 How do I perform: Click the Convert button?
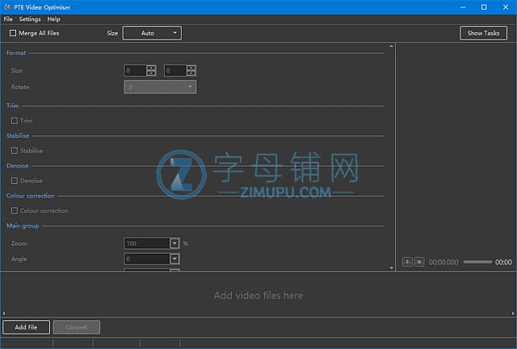[77, 327]
